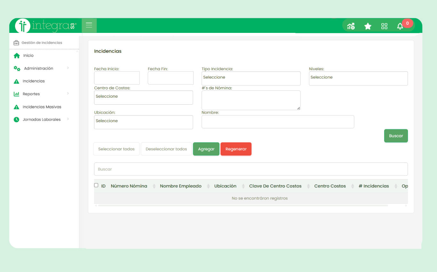Viewport: 437px width, 272px height.
Task: Click the Integra S3 logo
Action: click(46, 26)
